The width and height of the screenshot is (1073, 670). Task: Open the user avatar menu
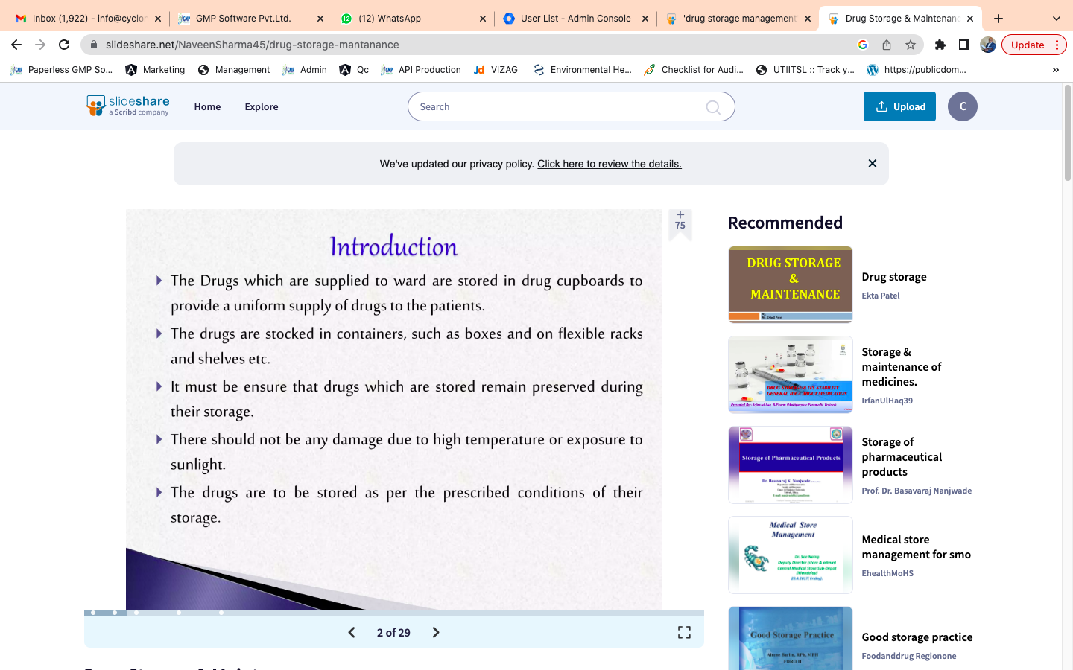click(962, 106)
